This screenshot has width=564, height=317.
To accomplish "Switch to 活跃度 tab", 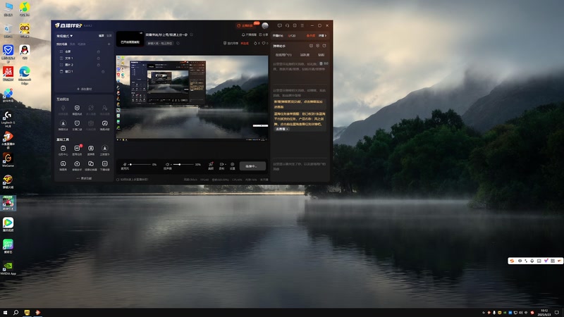I will [305, 55].
